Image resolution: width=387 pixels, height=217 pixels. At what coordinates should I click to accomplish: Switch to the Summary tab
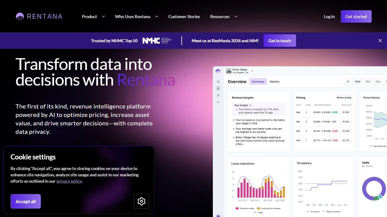tap(258, 82)
